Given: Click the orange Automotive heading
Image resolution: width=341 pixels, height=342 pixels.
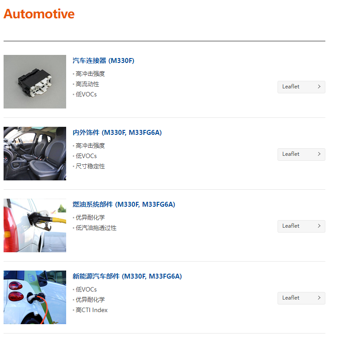Looking at the screenshot, I should click(39, 14).
